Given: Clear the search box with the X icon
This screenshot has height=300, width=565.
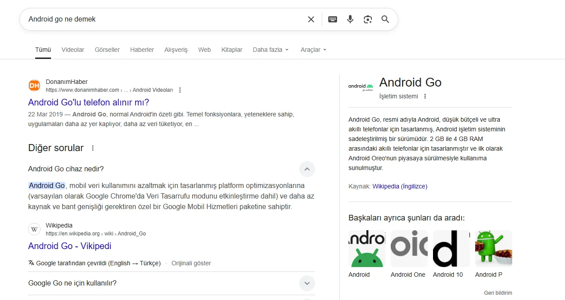Looking at the screenshot, I should pyautogui.click(x=311, y=19).
